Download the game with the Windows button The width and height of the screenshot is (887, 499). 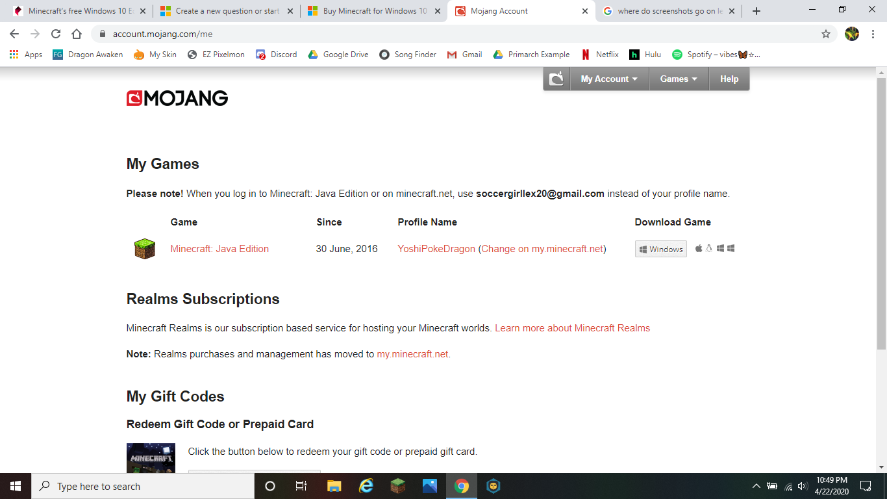[660, 249]
